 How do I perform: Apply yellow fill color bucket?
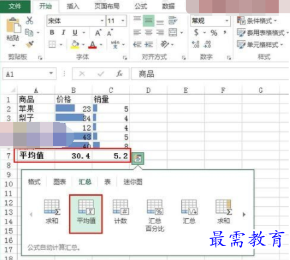click(75, 45)
